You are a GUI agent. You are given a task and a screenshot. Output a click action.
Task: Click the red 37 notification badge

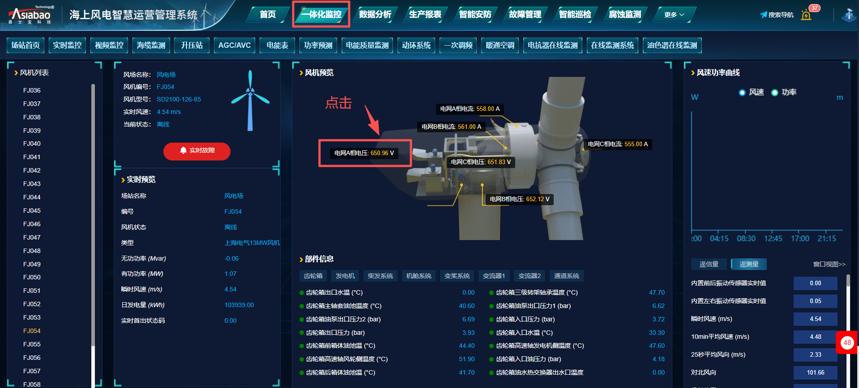tap(814, 8)
